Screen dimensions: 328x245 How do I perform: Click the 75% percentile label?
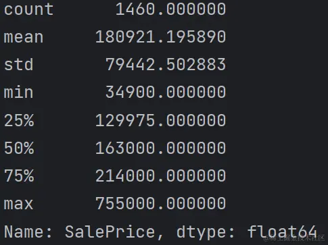[x=19, y=175]
